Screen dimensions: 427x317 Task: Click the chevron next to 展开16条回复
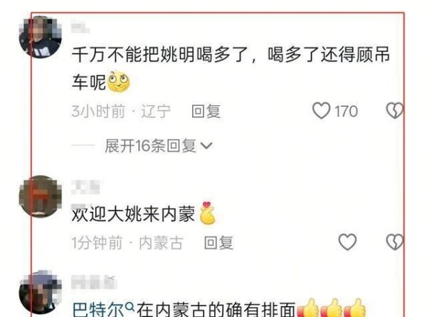click(206, 146)
